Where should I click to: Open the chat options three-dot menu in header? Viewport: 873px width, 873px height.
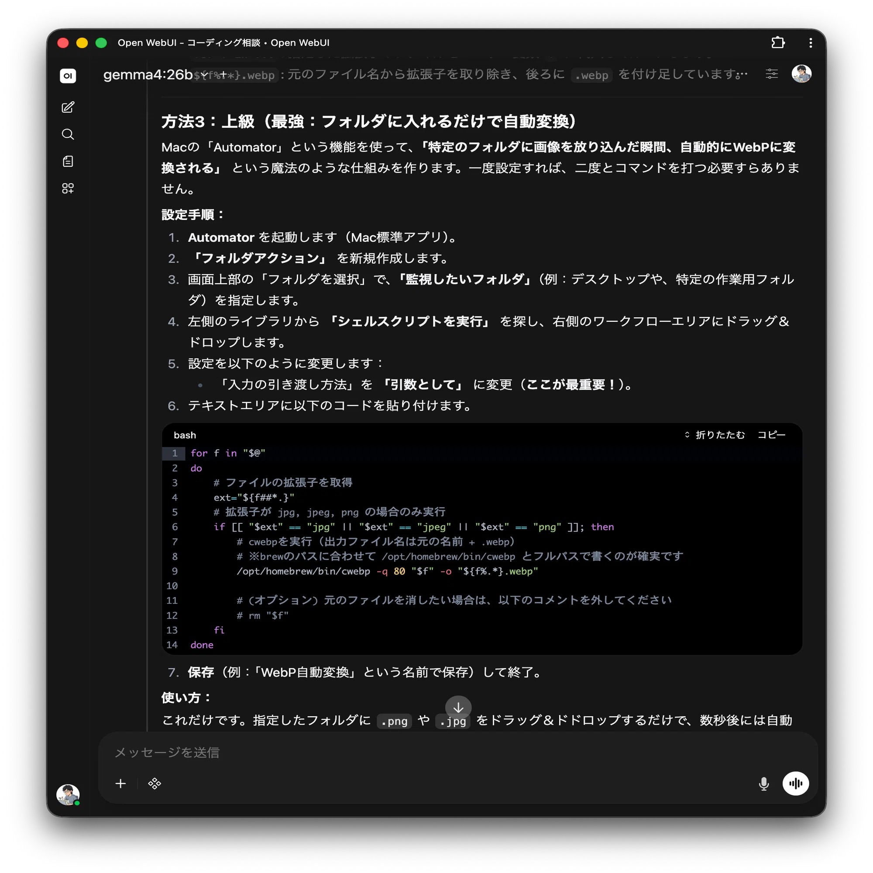742,75
